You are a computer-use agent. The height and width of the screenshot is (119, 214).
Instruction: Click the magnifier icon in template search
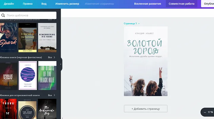pyautogui.click(x=3, y=15)
